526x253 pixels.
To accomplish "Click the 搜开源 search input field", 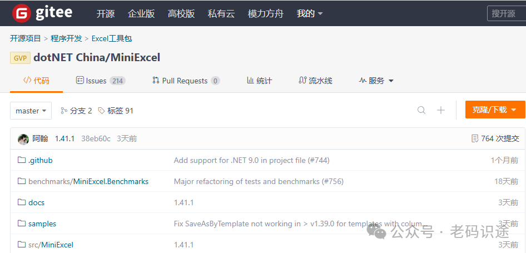I will click(506, 13).
